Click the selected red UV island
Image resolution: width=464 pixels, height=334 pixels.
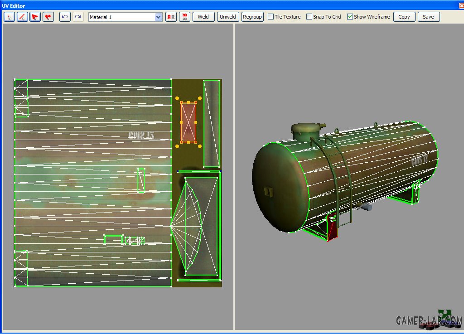[188, 122]
